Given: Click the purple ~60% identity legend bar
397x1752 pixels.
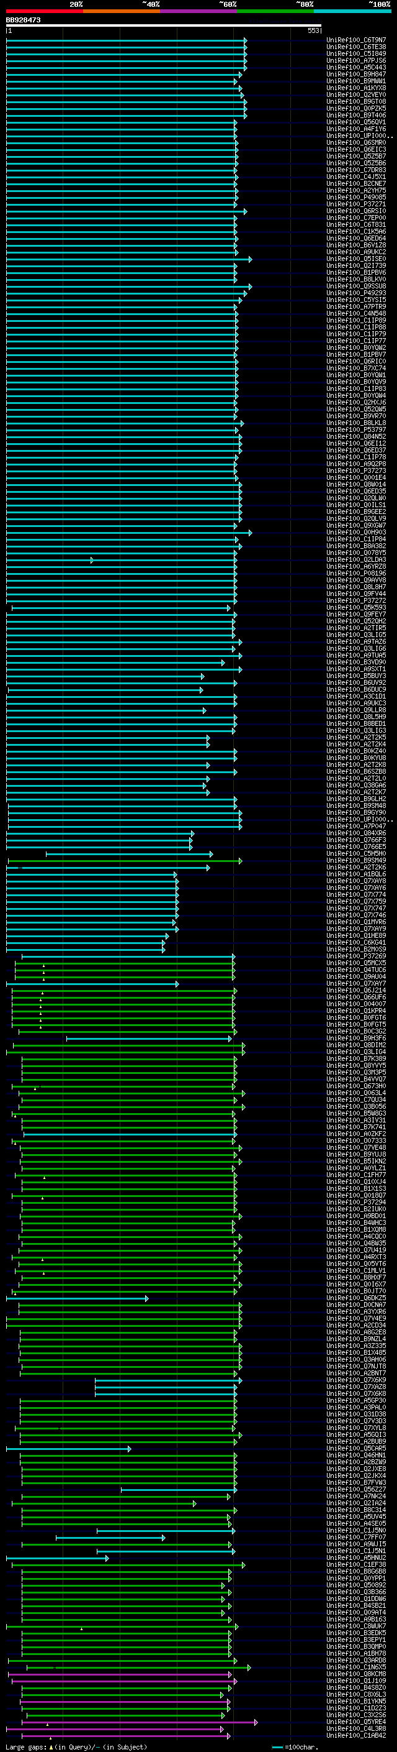Looking at the screenshot, I should point(199,11).
